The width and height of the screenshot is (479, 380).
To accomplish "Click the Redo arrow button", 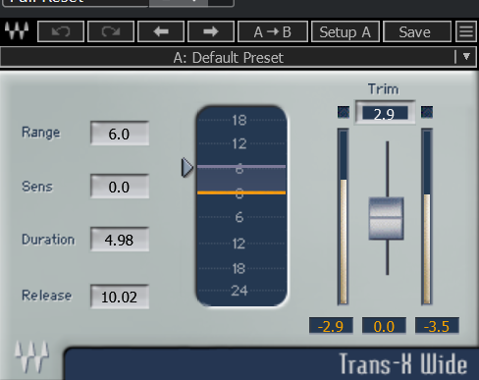I will (111, 31).
